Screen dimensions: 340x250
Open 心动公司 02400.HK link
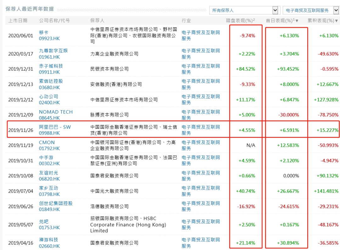pos(49,99)
